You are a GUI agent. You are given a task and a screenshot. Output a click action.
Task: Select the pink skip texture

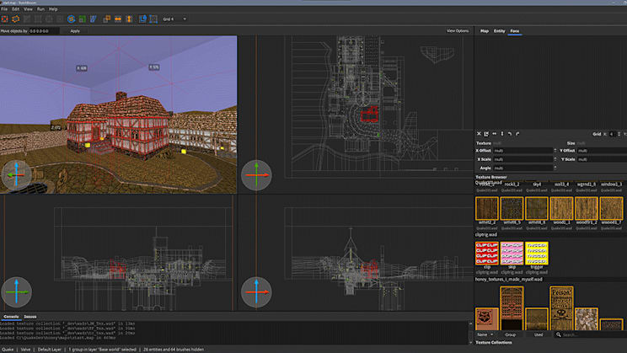click(512, 253)
